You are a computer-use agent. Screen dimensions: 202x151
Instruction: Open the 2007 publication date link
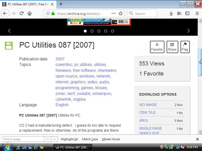point(60,59)
